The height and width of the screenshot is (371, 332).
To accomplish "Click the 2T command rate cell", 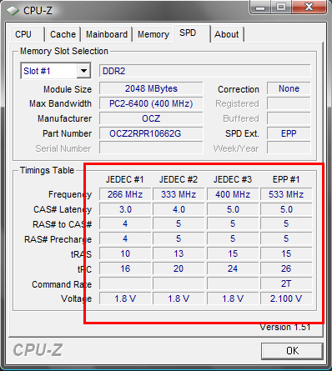I will pos(286,283).
